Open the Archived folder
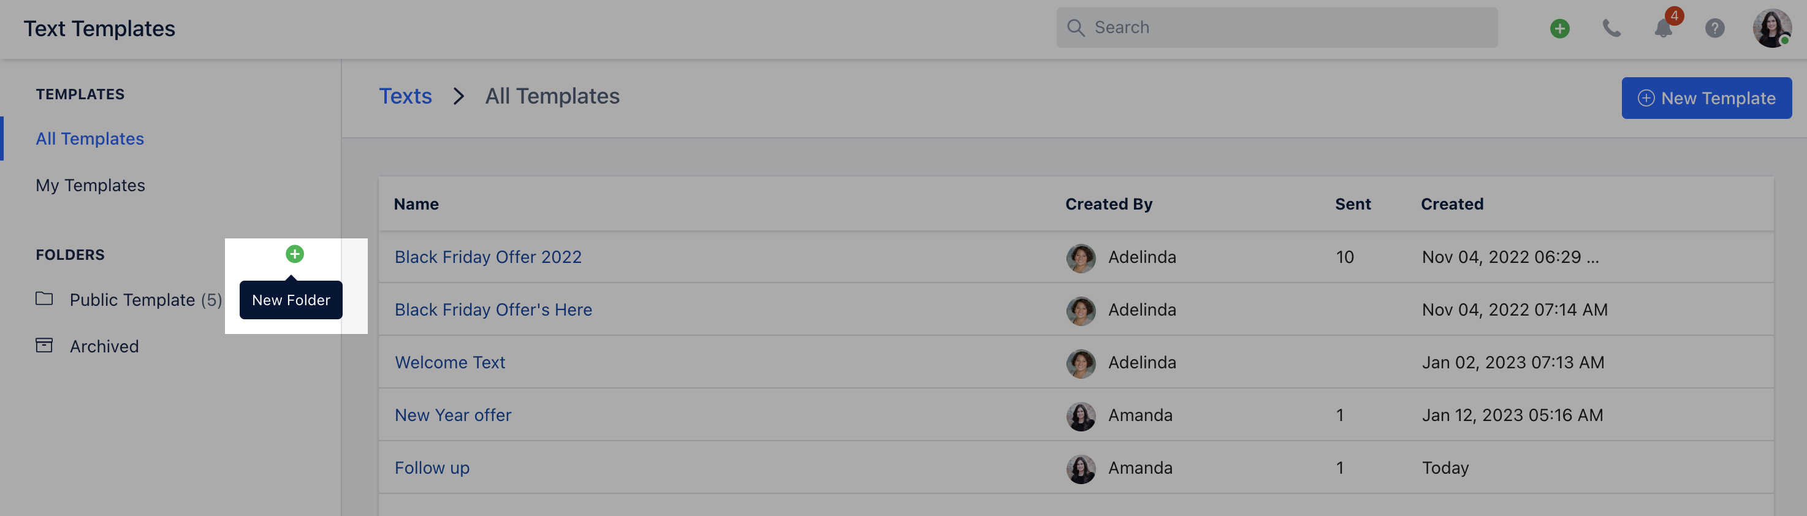 tap(104, 346)
